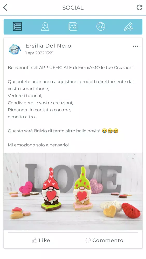The height and width of the screenshot is (259, 146).
Task: Tap the green-hat gnome cookie in photo
Action: (x=83, y=188)
